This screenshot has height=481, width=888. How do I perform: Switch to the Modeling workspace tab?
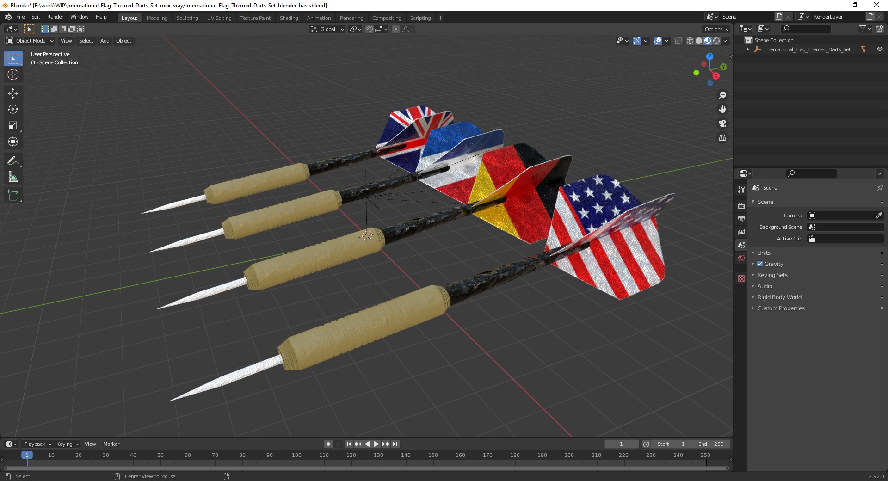pyautogui.click(x=157, y=18)
